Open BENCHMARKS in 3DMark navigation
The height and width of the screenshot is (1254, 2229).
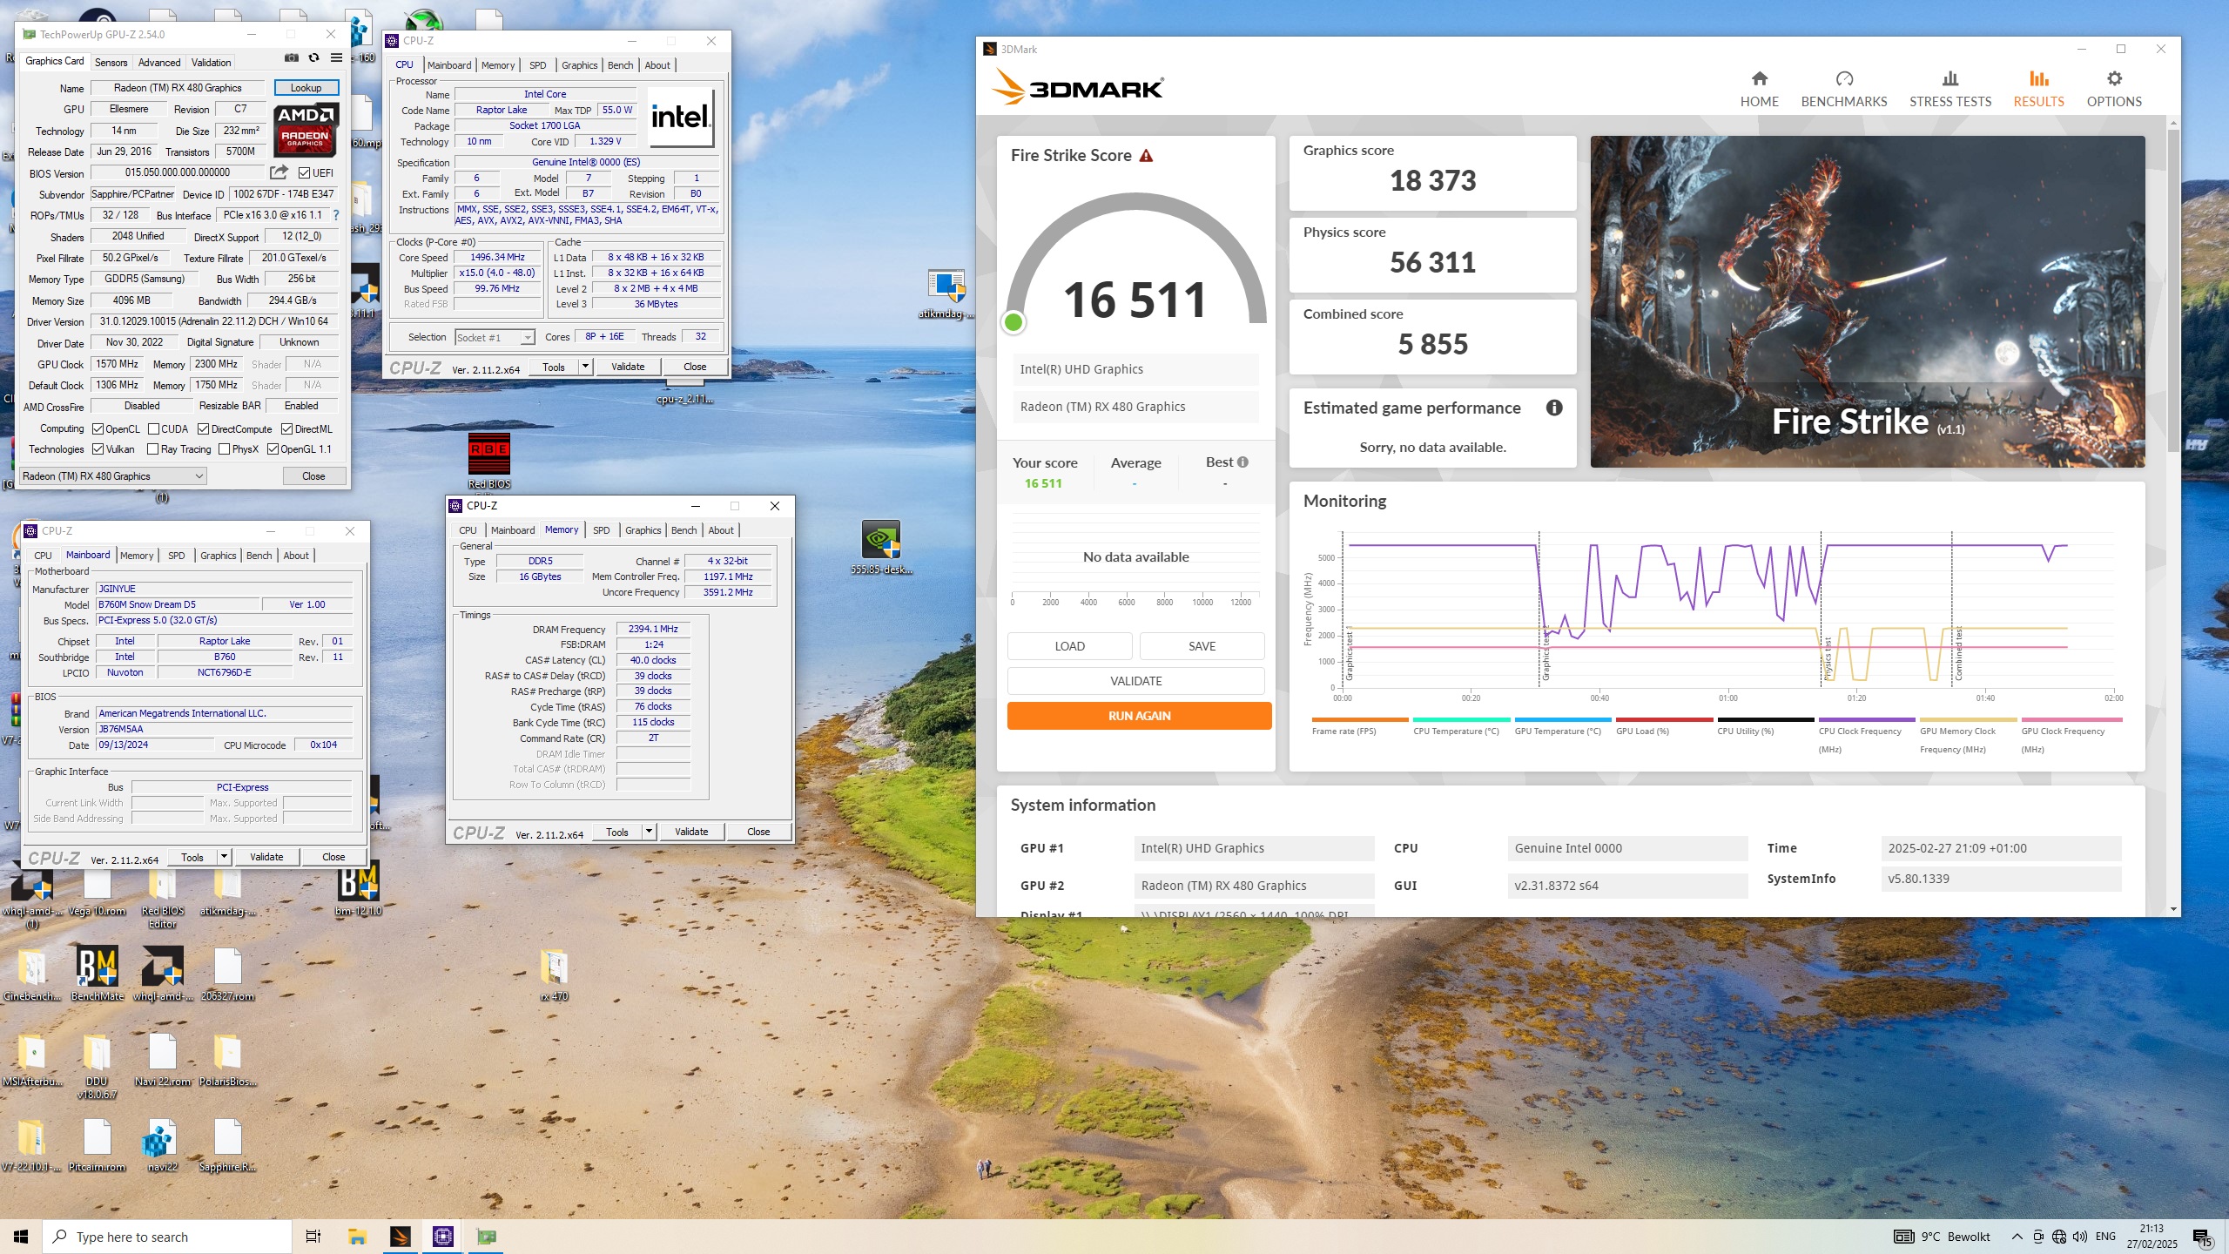pos(1843,90)
